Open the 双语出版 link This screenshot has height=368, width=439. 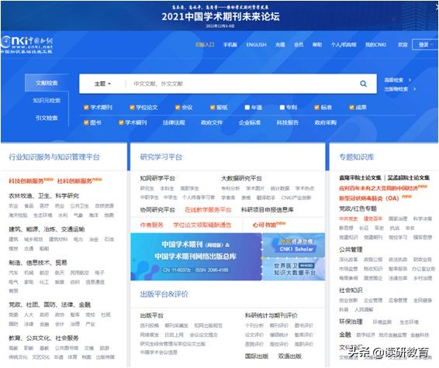(x=290, y=356)
